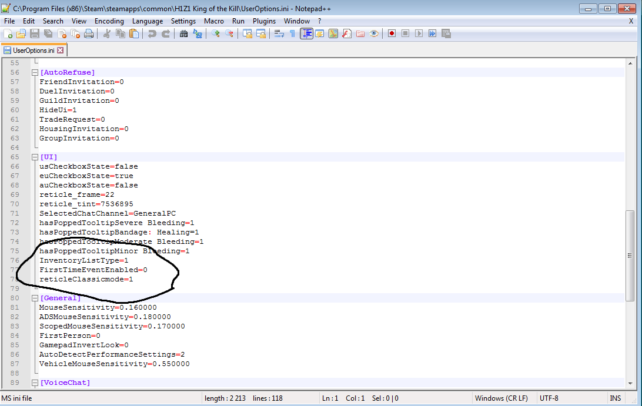Screen dimensions: 642x406
Task: Collapse the [General] section fold marker
Action: click(35, 298)
